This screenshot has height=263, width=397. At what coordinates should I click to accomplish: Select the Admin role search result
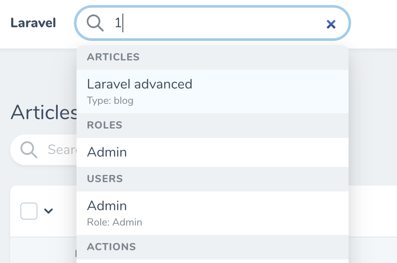pos(107,152)
